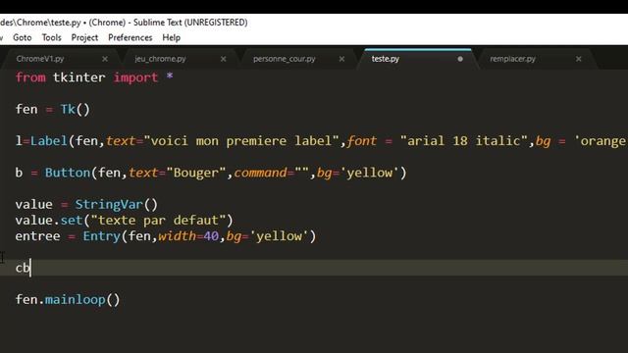Open the Project menu
This screenshot has height=353, width=628.
pos(84,37)
